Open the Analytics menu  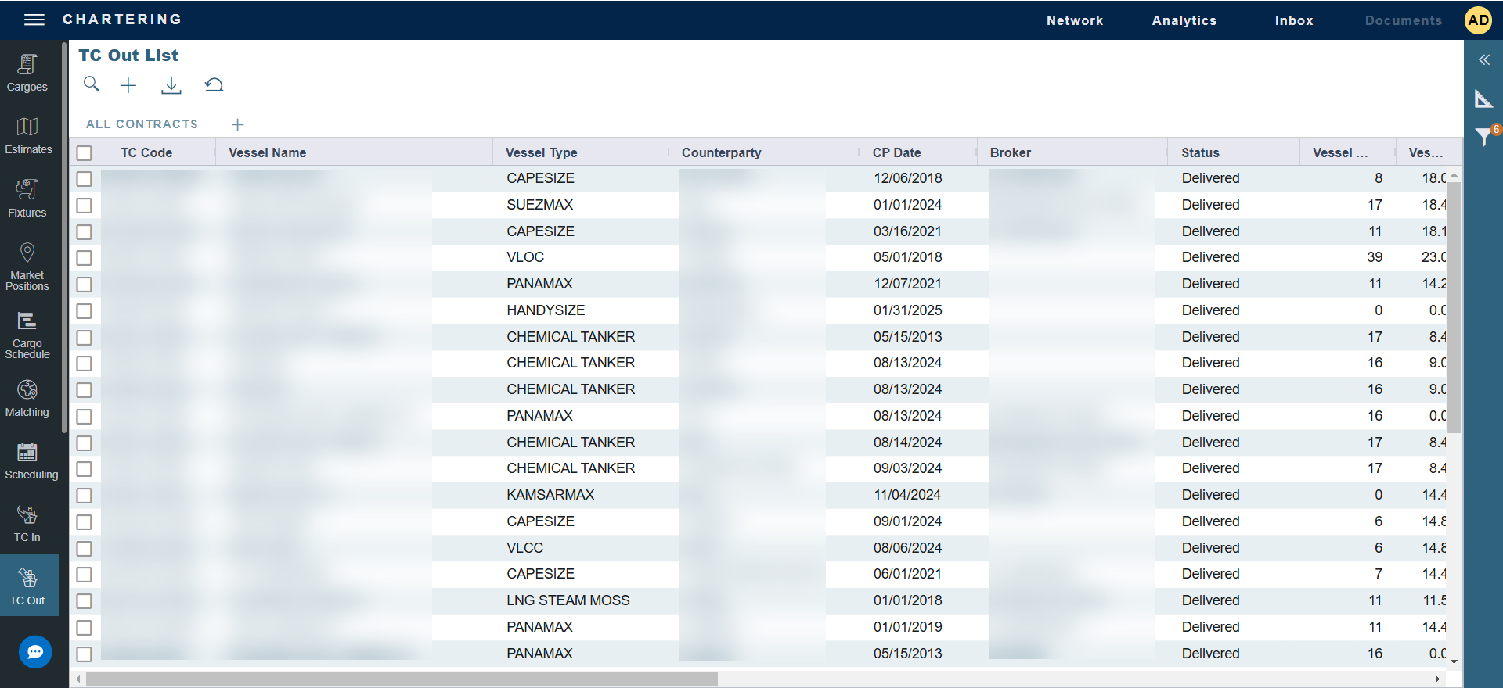point(1184,20)
